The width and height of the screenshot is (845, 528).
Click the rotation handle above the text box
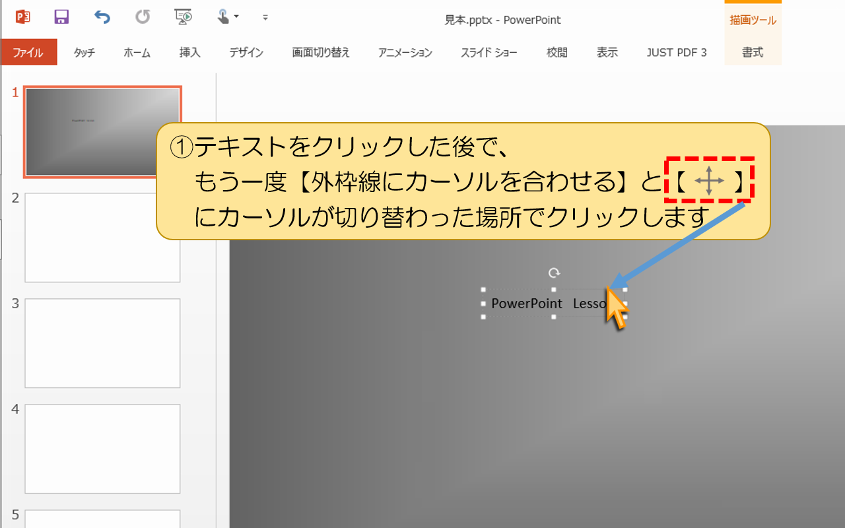pyautogui.click(x=555, y=273)
